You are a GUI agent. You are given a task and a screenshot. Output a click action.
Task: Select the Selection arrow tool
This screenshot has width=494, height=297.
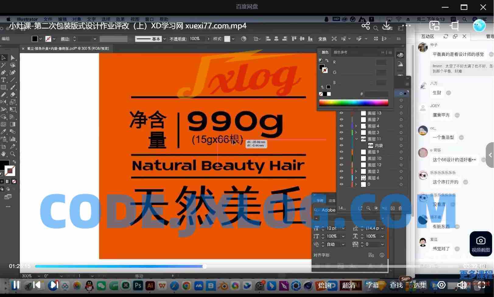4,58
